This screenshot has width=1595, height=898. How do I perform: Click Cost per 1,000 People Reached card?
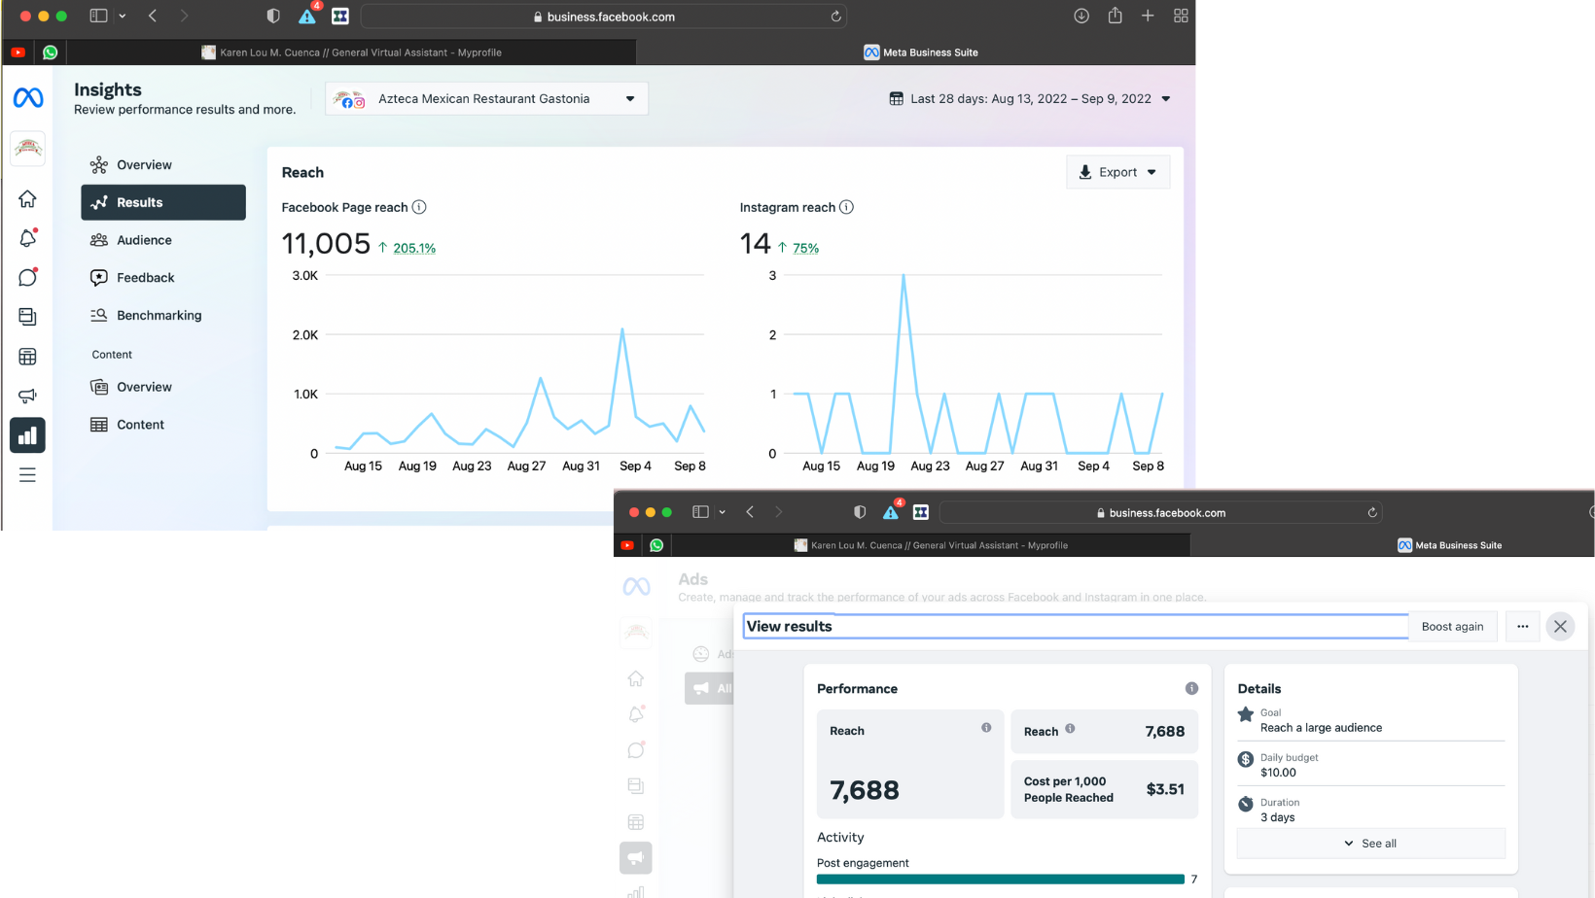tap(1104, 789)
